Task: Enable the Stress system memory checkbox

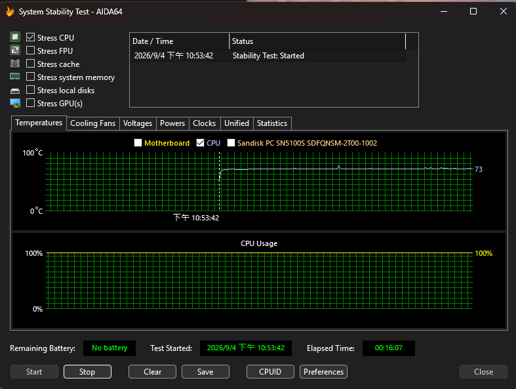Action: (30, 77)
